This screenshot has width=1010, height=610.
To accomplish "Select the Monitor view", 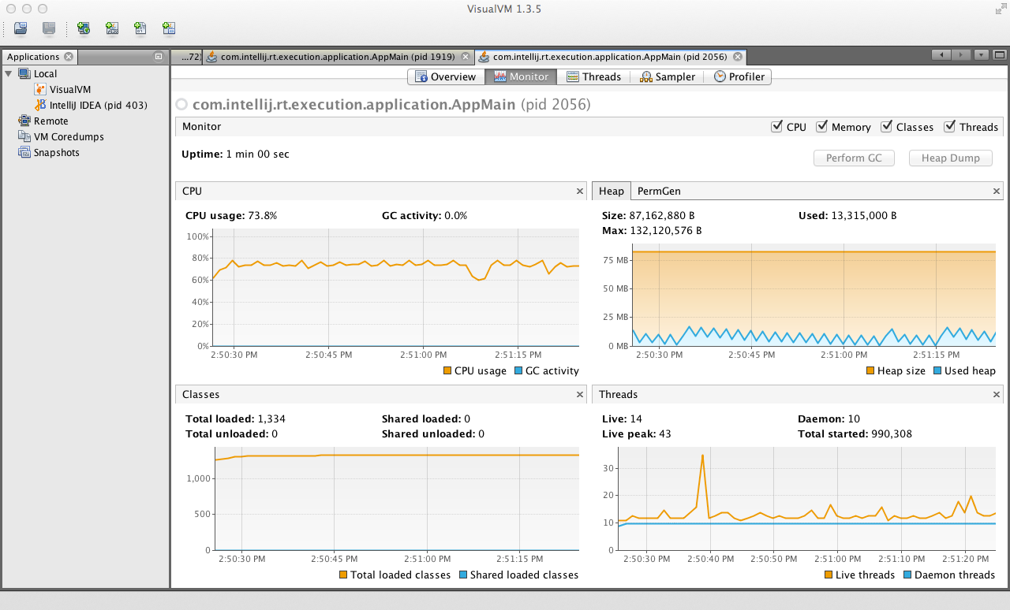I will (x=521, y=76).
